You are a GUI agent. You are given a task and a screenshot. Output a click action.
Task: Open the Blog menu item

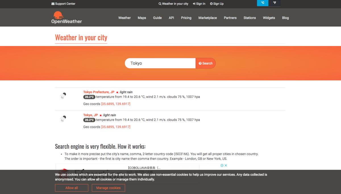click(x=285, y=18)
